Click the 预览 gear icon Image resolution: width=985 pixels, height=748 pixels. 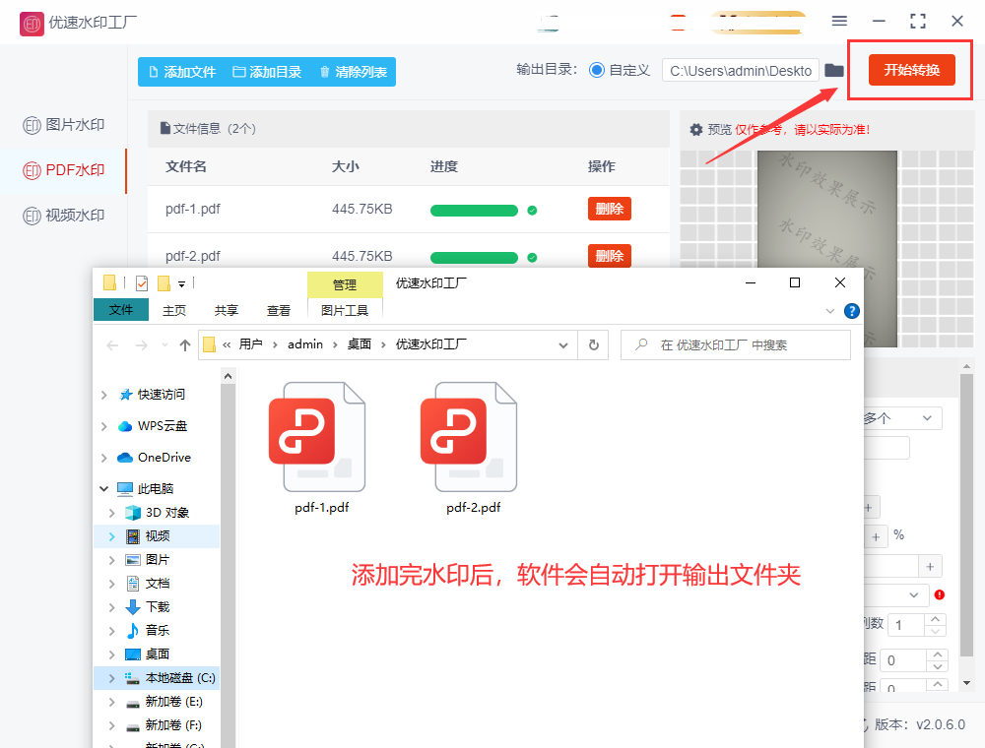point(696,130)
